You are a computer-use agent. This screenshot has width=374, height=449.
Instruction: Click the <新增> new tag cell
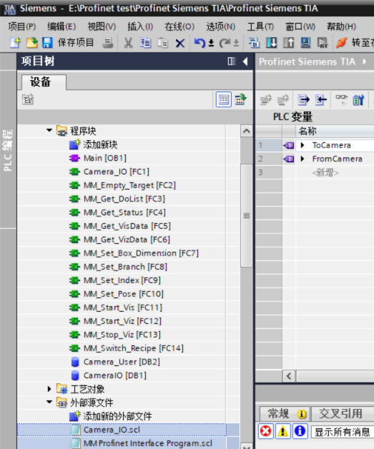tap(325, 172)
